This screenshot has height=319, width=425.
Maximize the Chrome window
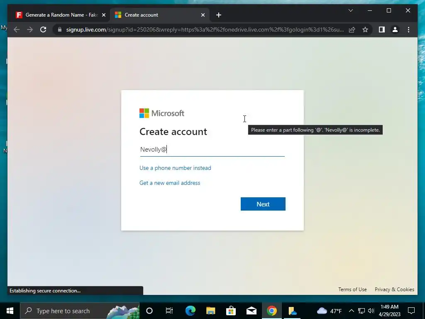388,10
